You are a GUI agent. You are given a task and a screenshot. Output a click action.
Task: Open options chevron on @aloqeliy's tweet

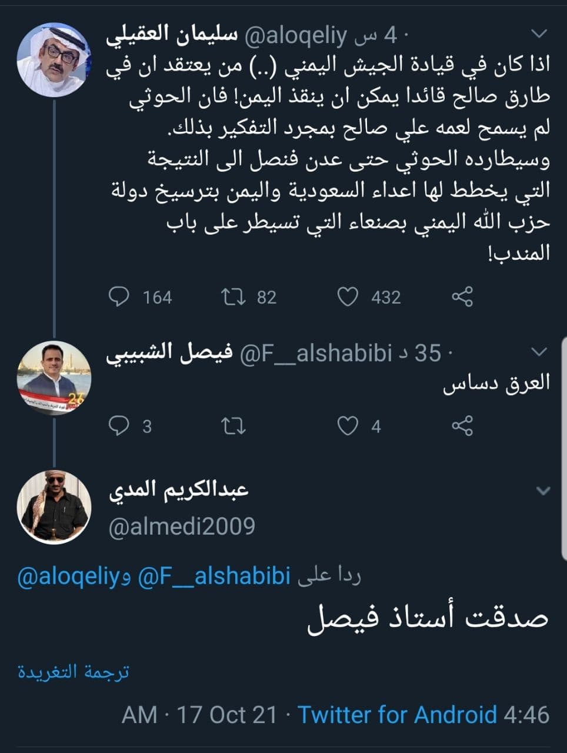(539, 32)
